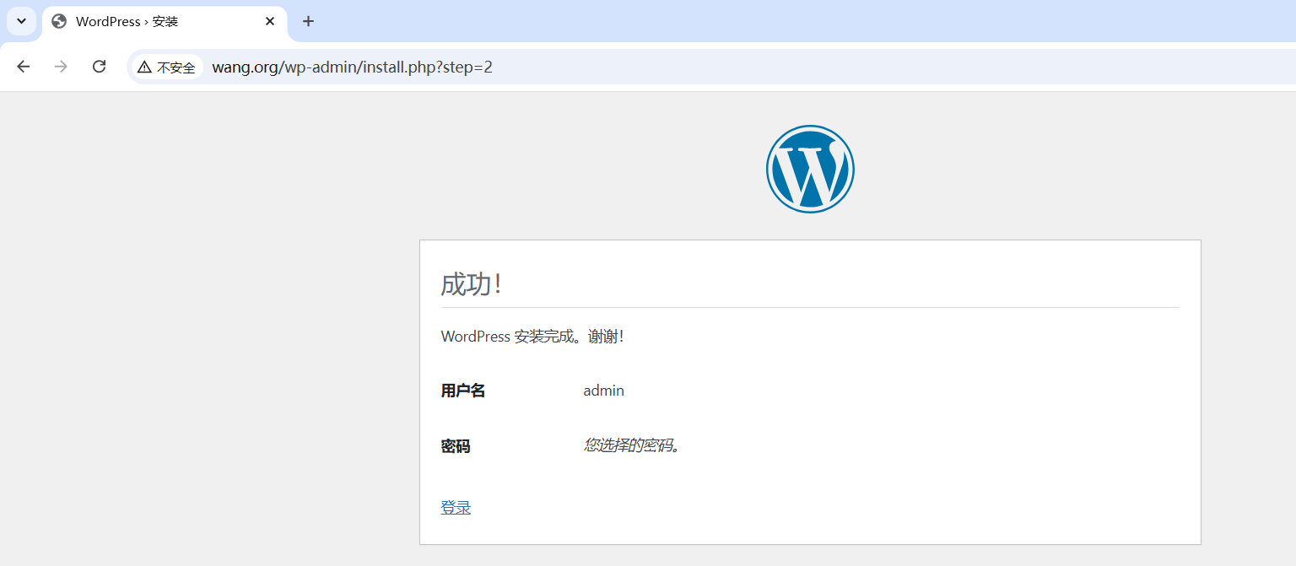Open the tab search dropdown chevron
This screenshot has height=566, width=1296.
click(x=21, y=21)
